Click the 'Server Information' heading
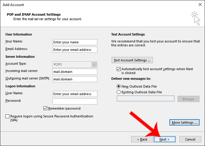This screenshot has width=205, height=146. click(20, 57)
